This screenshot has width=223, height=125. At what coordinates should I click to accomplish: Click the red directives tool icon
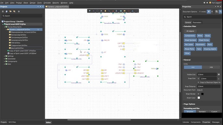129,11
